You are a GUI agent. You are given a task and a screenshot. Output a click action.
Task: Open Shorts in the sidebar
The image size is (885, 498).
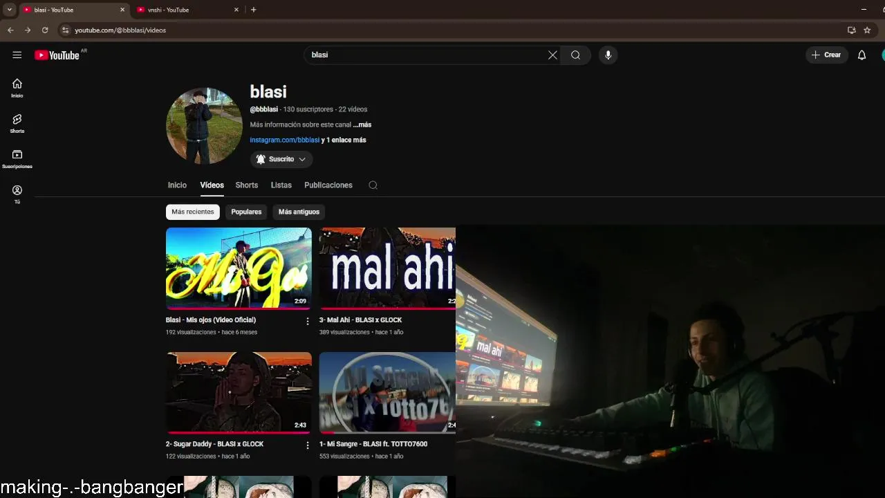pos(17,123)
